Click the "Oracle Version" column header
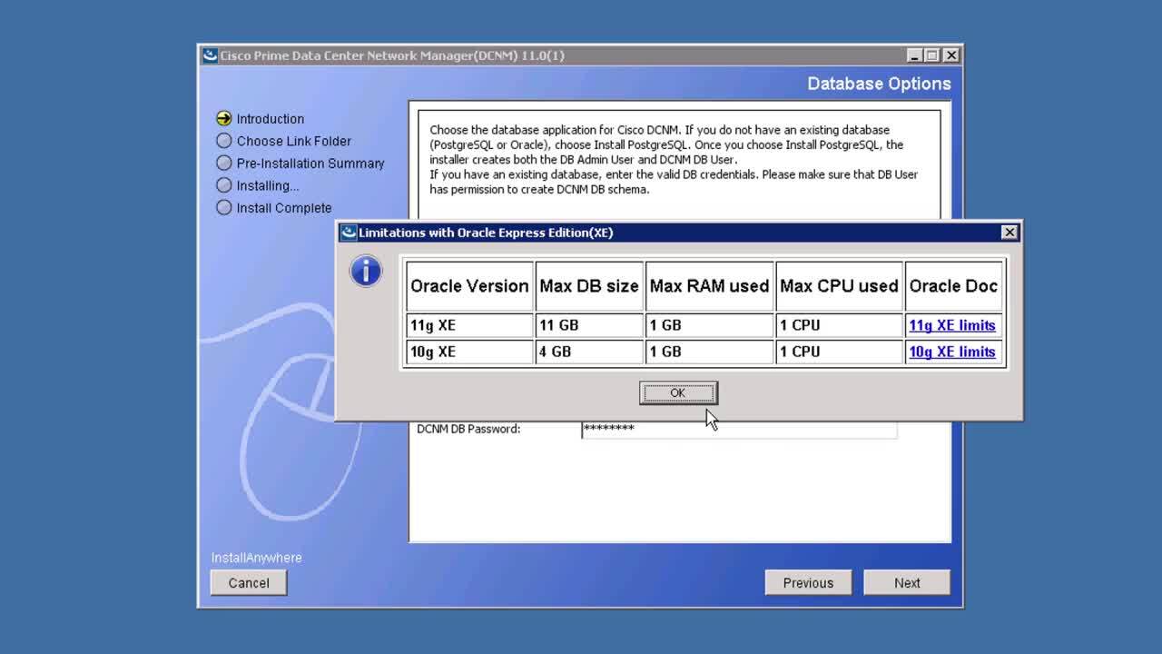1162x654 pixels. point(469,286)
